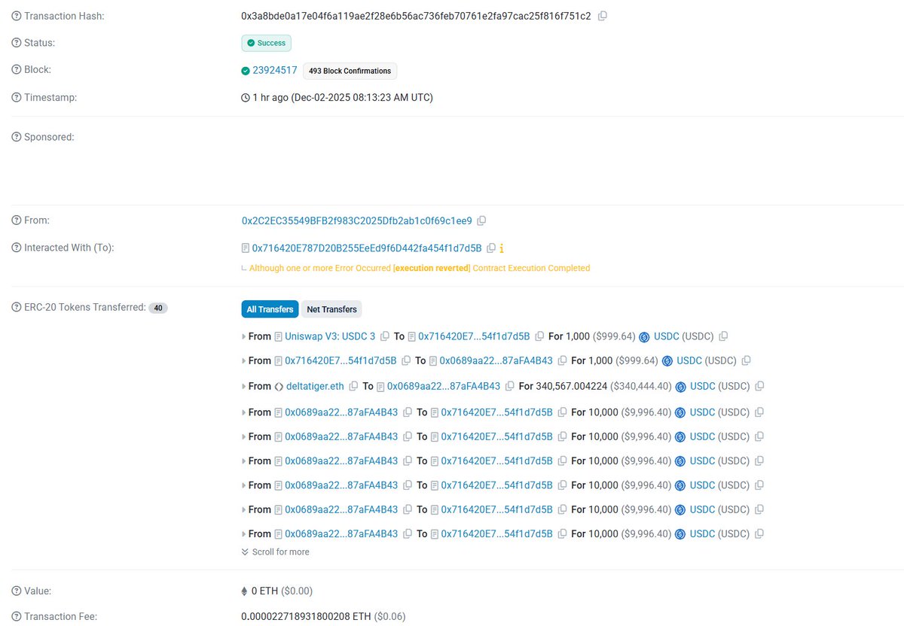Click green check icon beside block number
Image resolution: width=904 pixels, height=626 pixels.
(x=246, y=71)
